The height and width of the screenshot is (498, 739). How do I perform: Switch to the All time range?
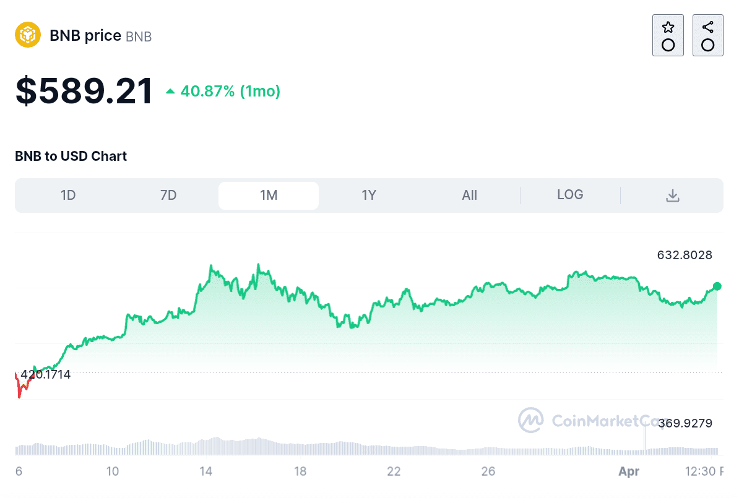point(469,195)
